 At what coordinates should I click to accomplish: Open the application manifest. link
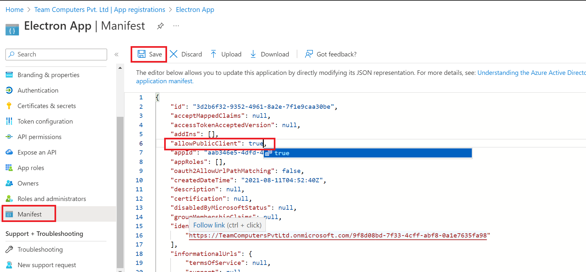point(165,81)
